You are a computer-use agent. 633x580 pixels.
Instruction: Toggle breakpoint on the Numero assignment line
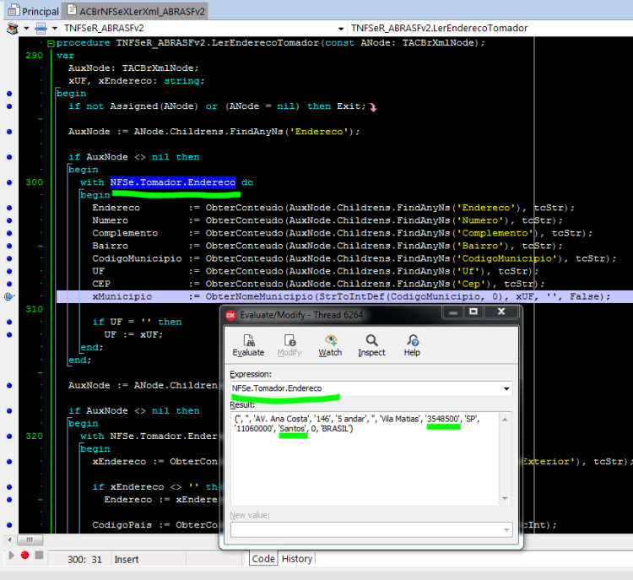[x=9, y=220]
